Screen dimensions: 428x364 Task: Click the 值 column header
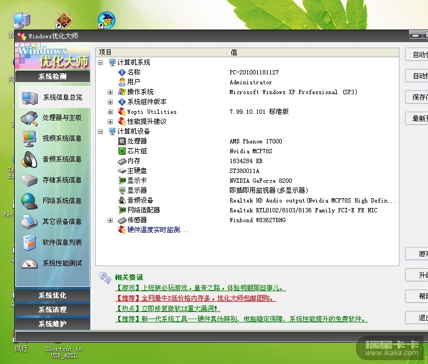(x=313, y=53)
